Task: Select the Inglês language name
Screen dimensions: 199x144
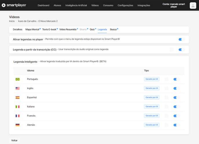Action: click(x=30, y=88)
